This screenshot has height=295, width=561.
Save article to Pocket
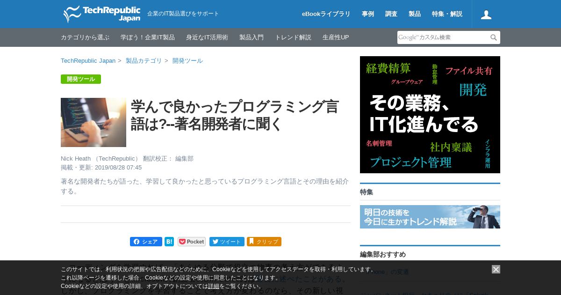pyautogui.click(x=192, y=242)
